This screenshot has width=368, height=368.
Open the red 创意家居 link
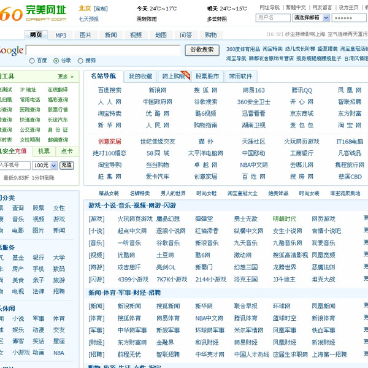110,142
